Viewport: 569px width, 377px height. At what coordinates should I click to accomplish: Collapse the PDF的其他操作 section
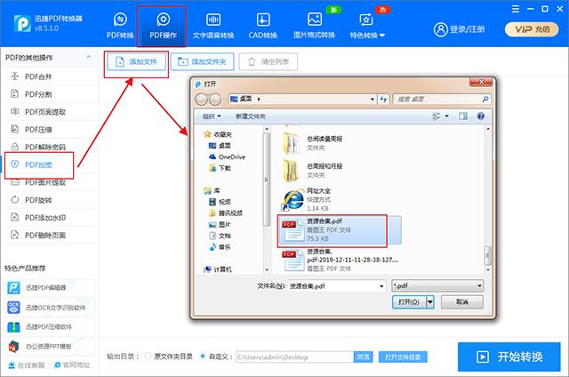point(89,57)
